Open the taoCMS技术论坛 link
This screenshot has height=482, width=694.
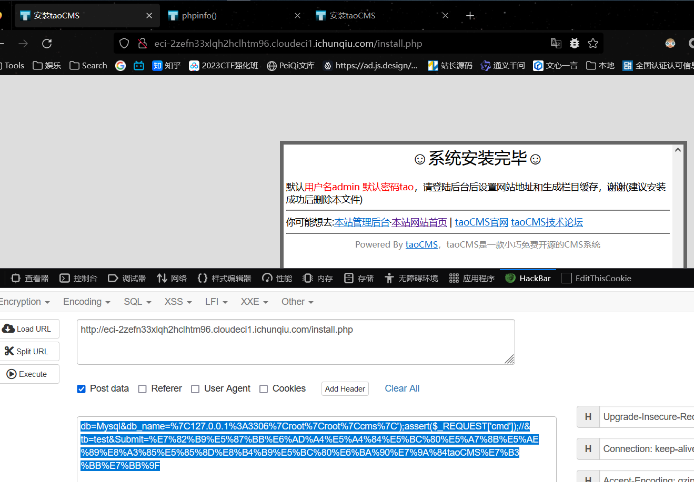coord(547,222)
